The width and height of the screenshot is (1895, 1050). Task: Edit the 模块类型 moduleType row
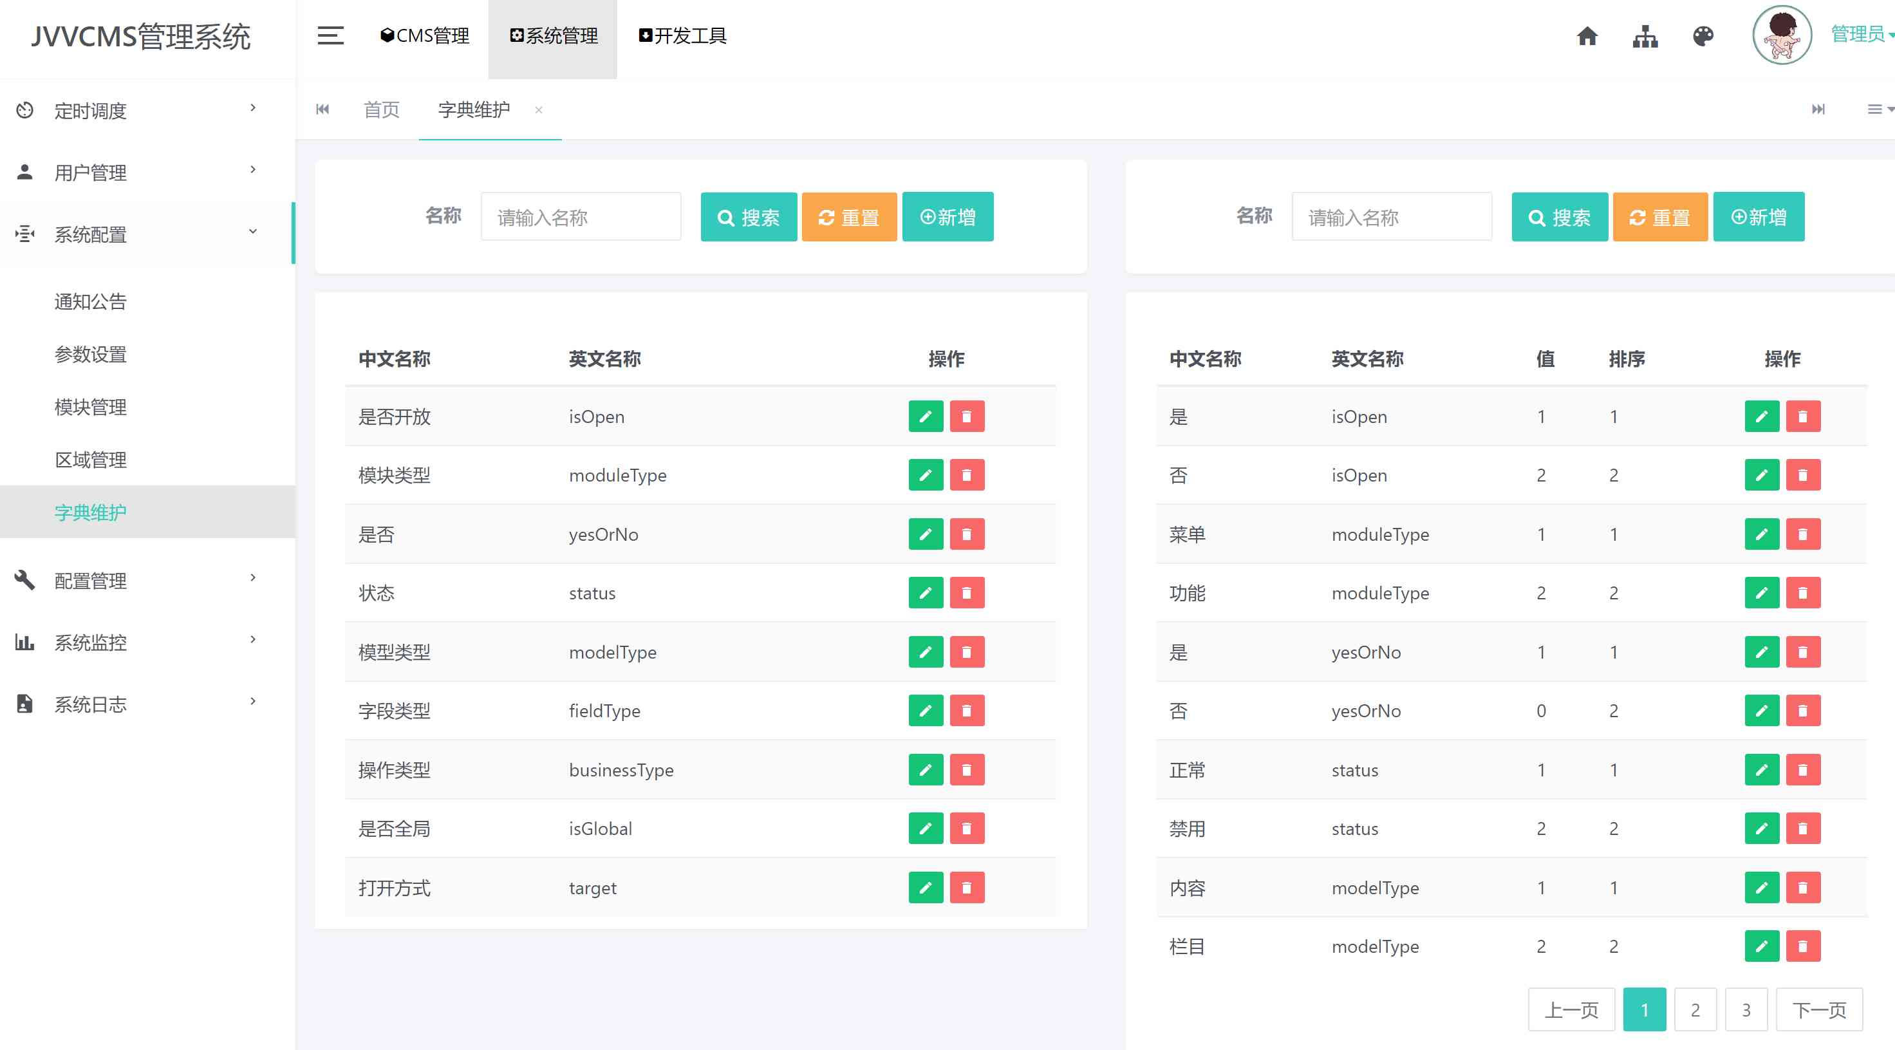click(x=926, y=475)
